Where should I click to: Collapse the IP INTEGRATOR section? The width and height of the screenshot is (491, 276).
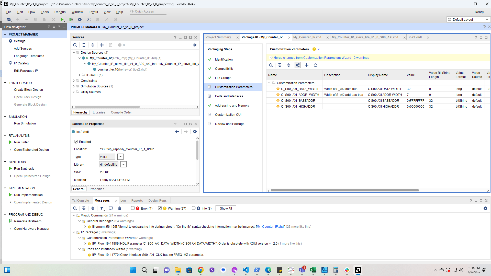[5, 83]
